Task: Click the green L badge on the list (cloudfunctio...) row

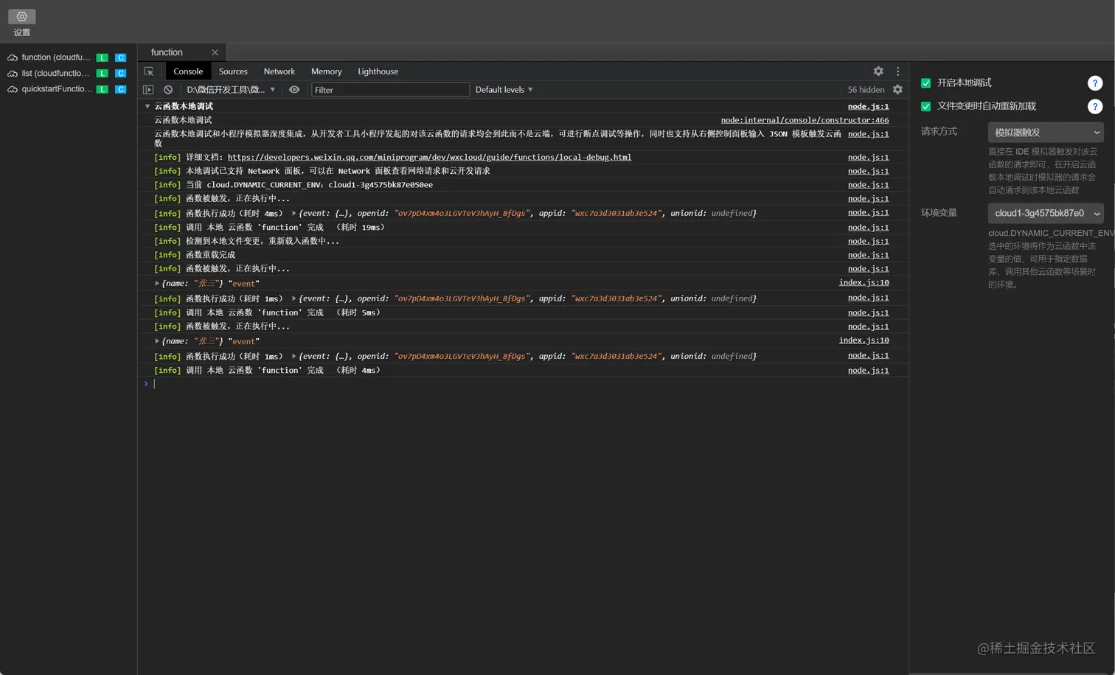Action: click(x=103, y=74)
